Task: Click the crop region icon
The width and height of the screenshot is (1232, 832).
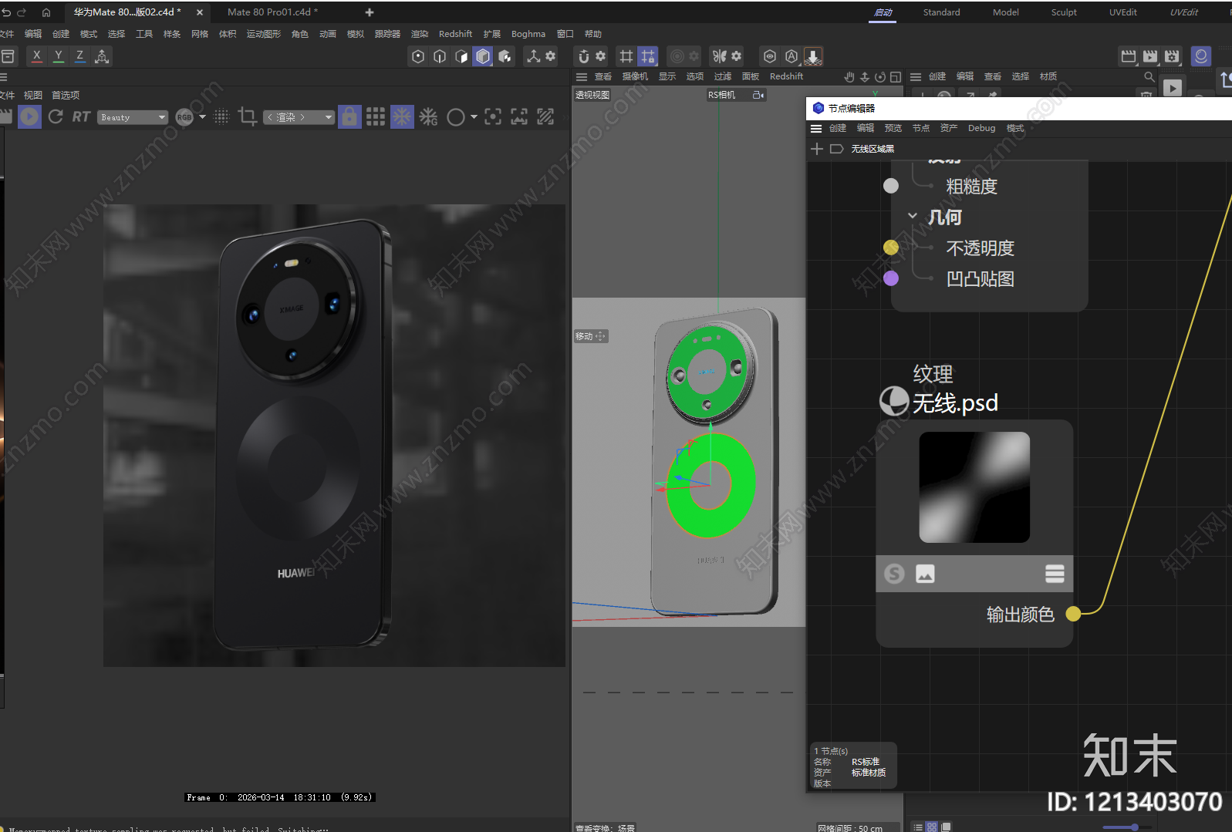Action: tap(248, 116)
